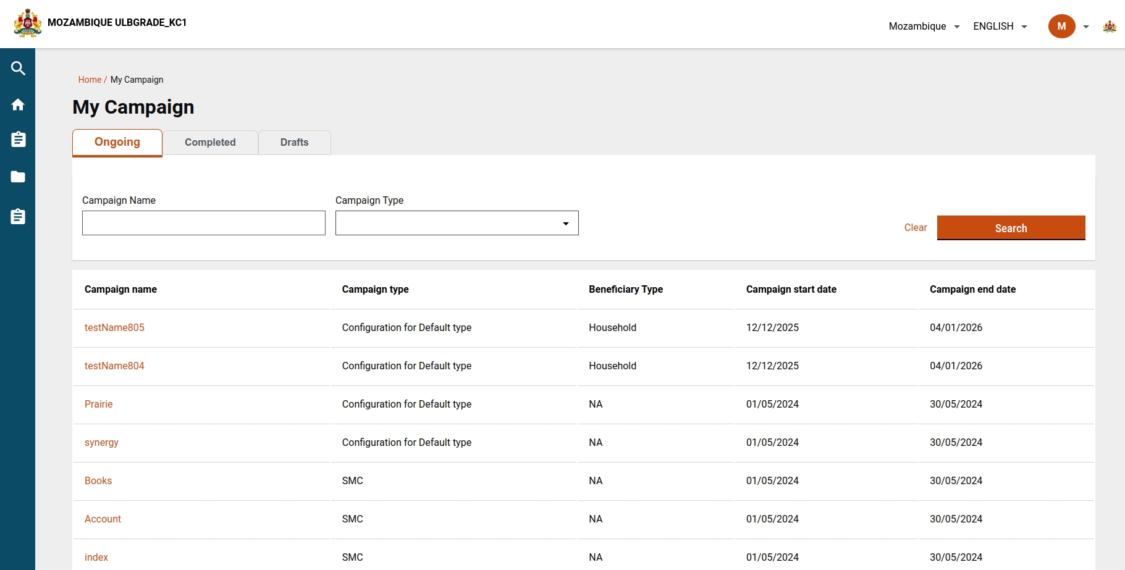Viewport: 1125px width, 570px height.
Task: Go to Home via breadcrumb
Action: [90, 80]
